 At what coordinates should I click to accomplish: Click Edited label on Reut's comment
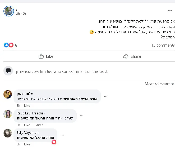[x=39, y=125]
